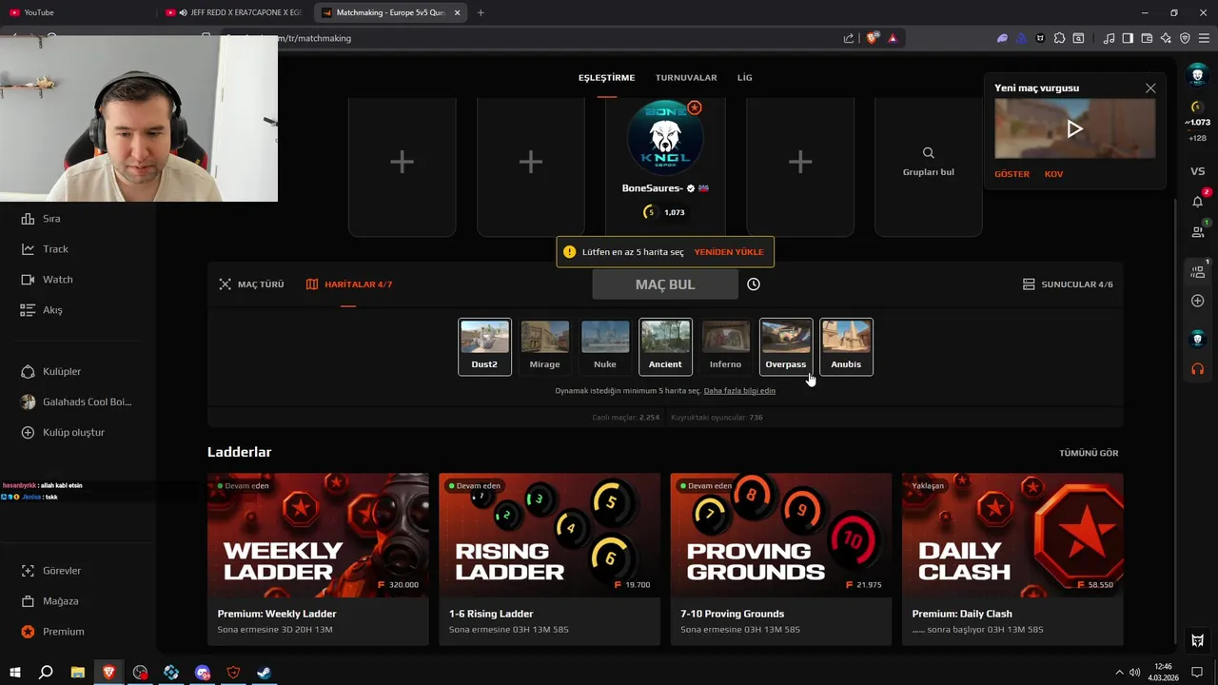Open 1-6 Rising Ladder card

[x=549, y=559]
